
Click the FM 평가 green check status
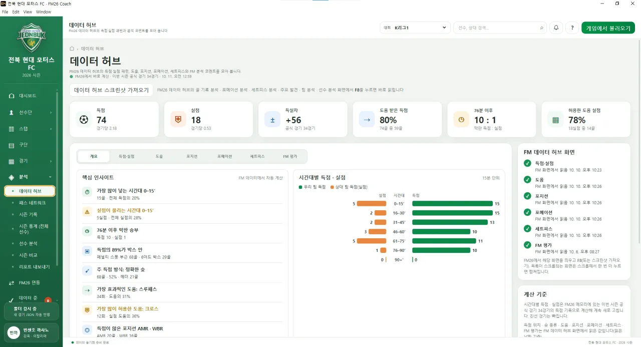pos(527,245)
